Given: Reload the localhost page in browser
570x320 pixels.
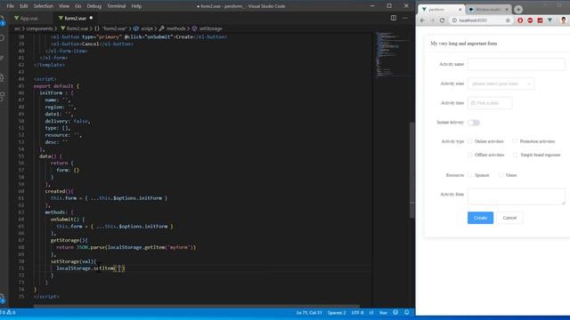Looking at the screenshot, I should coord(442,20).
